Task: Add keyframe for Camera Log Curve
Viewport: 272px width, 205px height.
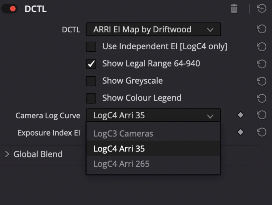Action: tap(240, 115)
